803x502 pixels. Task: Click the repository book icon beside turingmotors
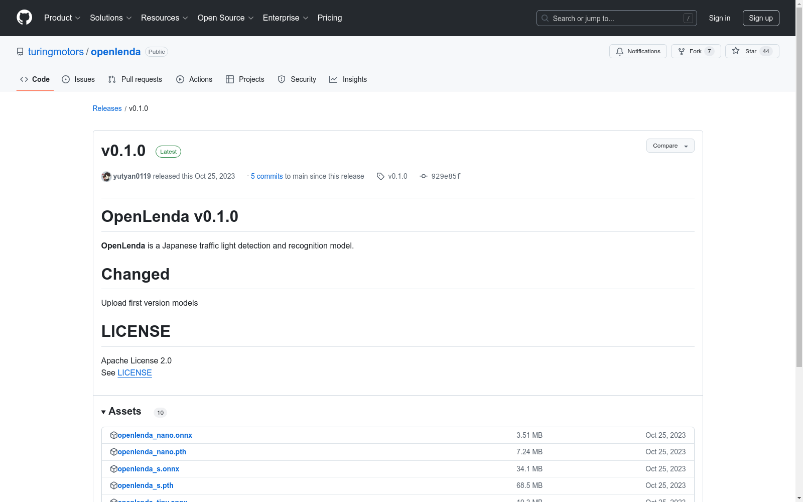tap(20, 52)
